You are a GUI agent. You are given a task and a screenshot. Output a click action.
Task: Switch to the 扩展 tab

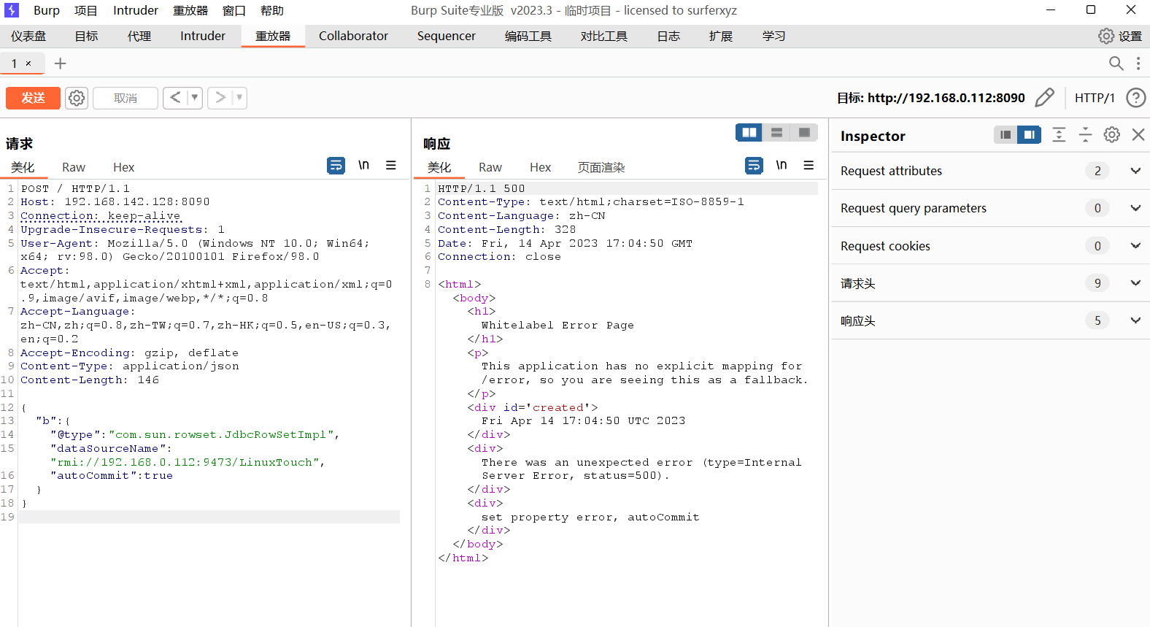[x=721, y=36]
